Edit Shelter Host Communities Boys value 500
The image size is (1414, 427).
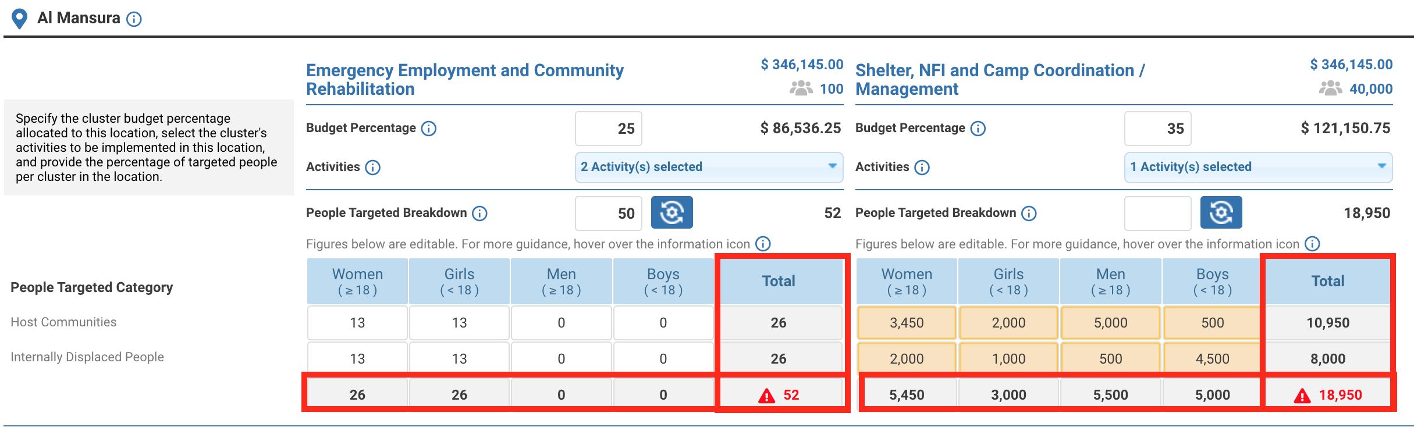click(x=1213, y=323)
